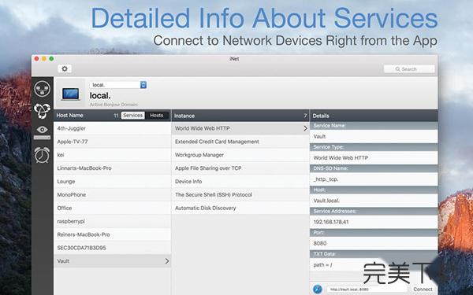Image resolution: width=473 pixels, height=295 pixels.
Task: Select The Secure Shell (SSH) Protocol
Action: point(240,194)
